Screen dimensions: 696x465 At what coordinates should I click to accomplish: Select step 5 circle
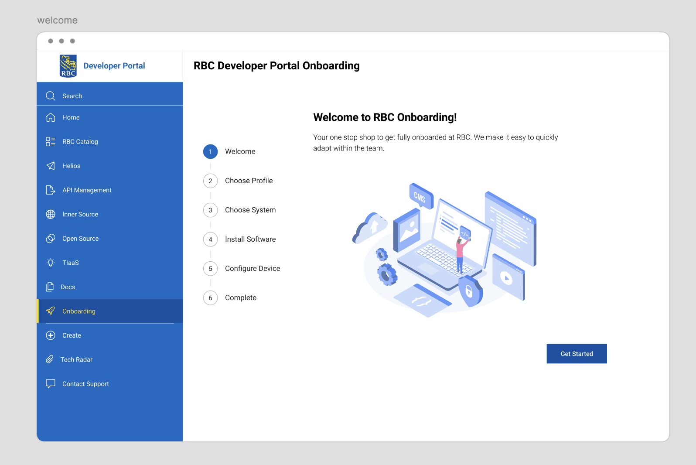[210, 269]
